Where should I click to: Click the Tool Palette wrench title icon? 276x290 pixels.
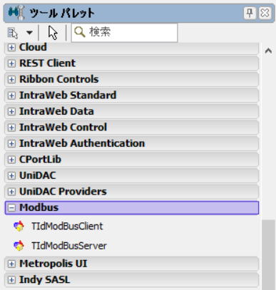pos(16,13)
